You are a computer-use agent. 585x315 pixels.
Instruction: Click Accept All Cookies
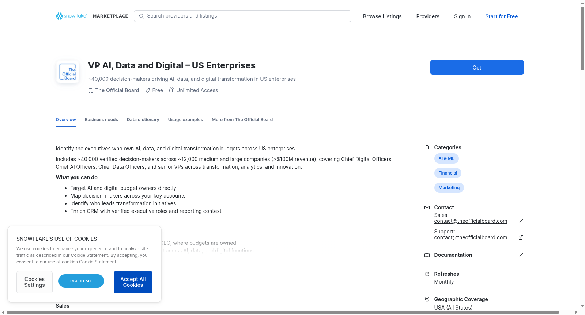click(x=133, y=282)
